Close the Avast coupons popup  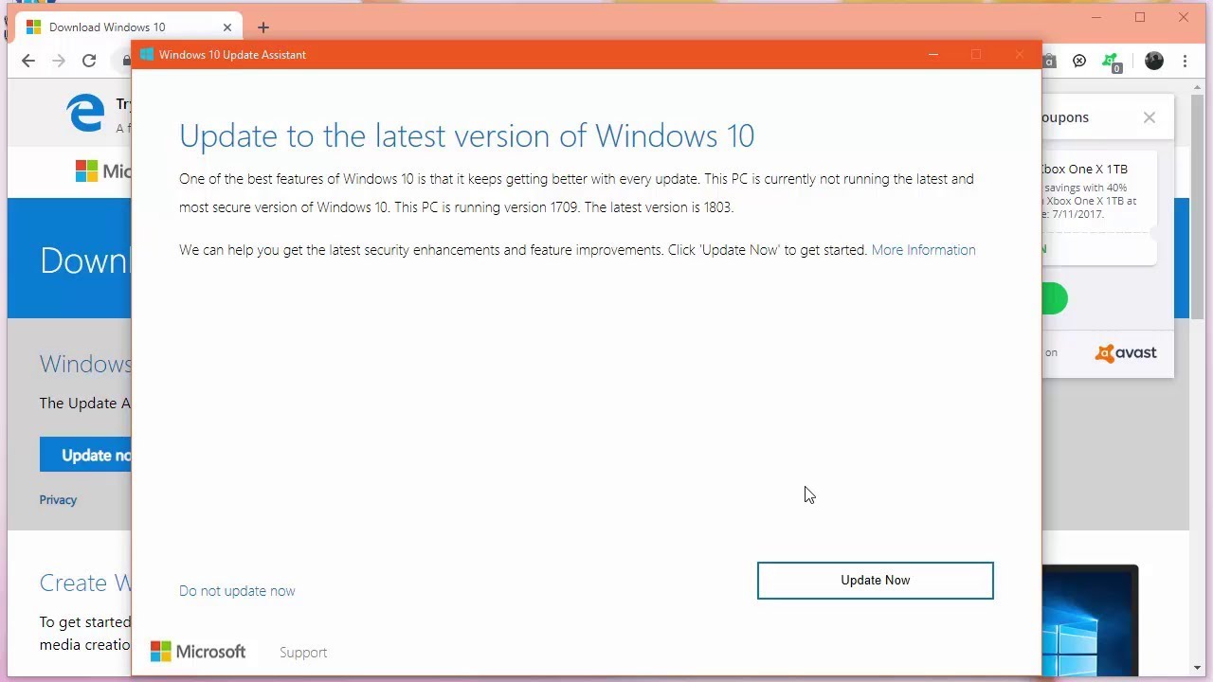(1150, 117)
